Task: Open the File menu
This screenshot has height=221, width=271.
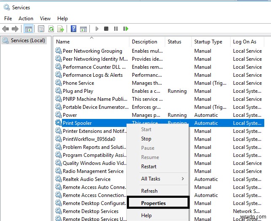Action: [x=8, y=18]
